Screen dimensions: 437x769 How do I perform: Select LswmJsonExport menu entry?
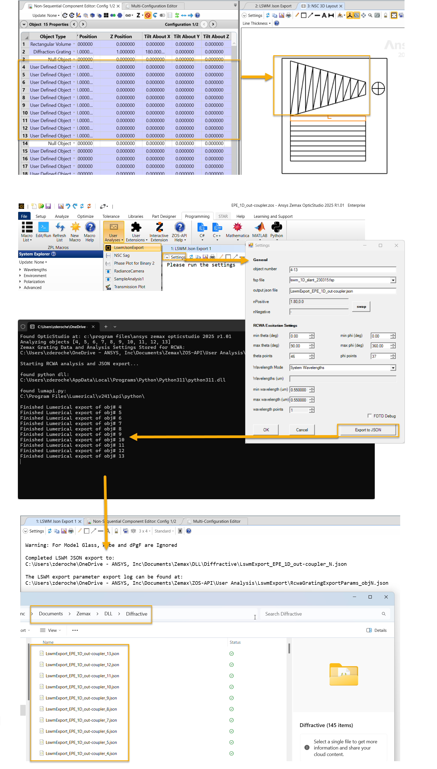click(x=132, y=247)
